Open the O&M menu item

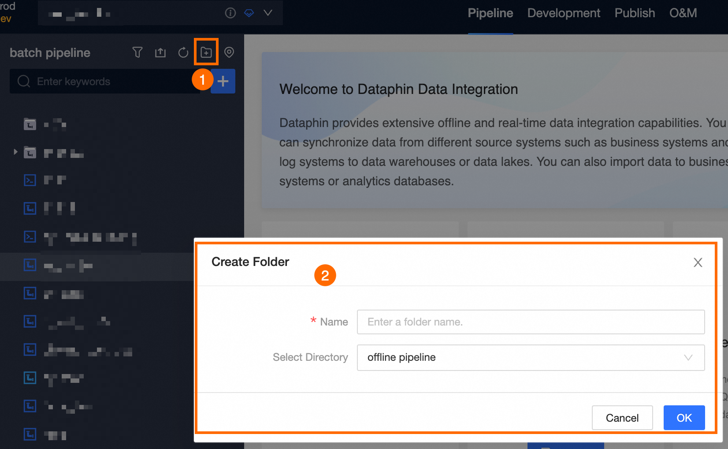point(683,13)
